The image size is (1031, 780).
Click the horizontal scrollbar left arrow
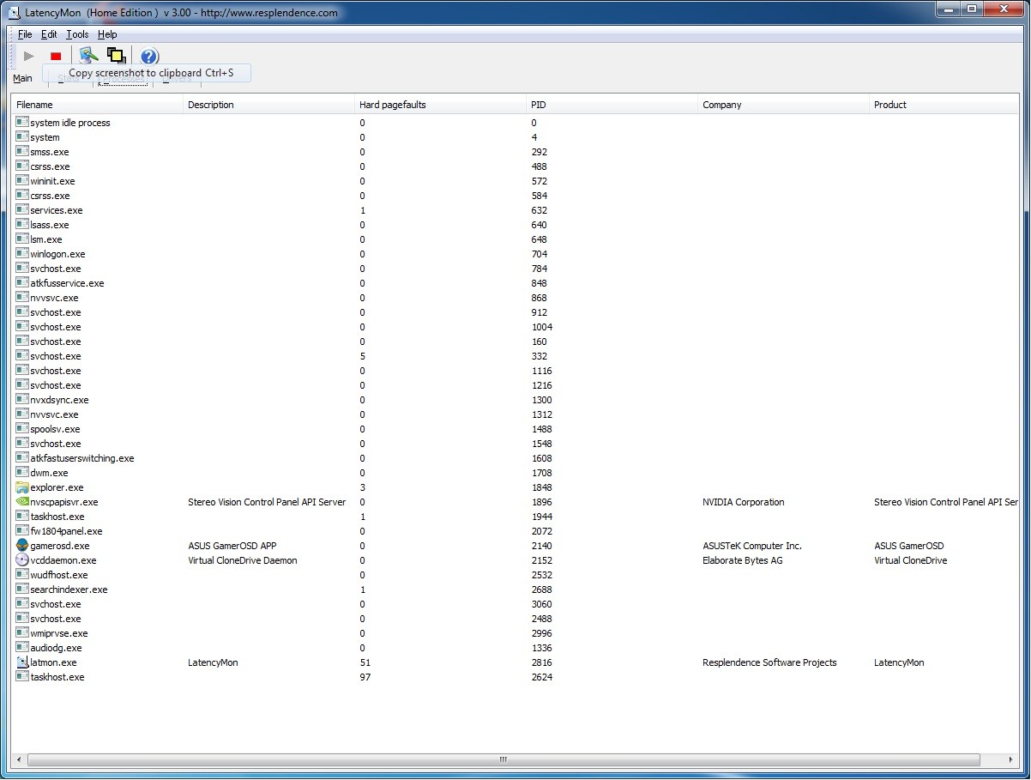(x=20, y=760)
